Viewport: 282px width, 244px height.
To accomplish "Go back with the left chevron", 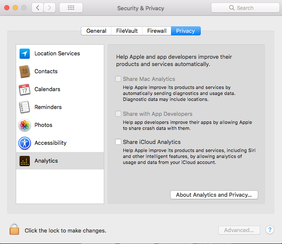I will 37,8.
